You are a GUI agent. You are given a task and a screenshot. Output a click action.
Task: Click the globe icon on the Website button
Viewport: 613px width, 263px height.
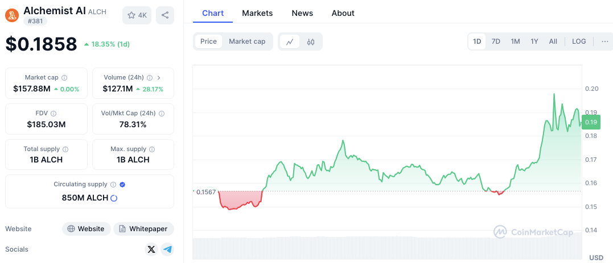[71, 229]
